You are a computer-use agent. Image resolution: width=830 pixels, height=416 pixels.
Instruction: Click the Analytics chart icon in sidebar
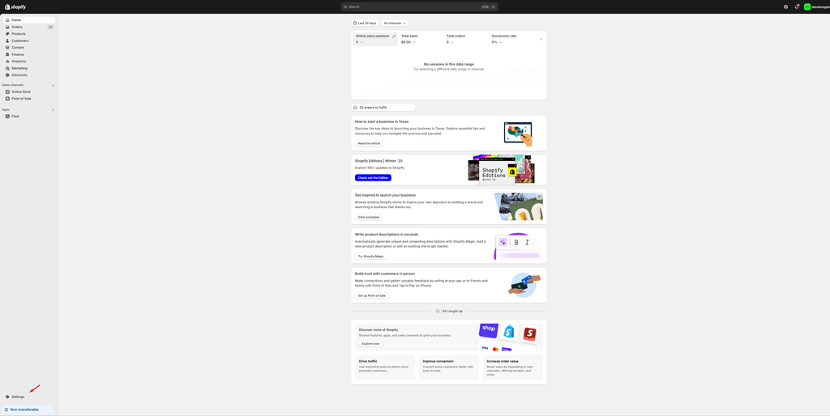pos(7,62)
